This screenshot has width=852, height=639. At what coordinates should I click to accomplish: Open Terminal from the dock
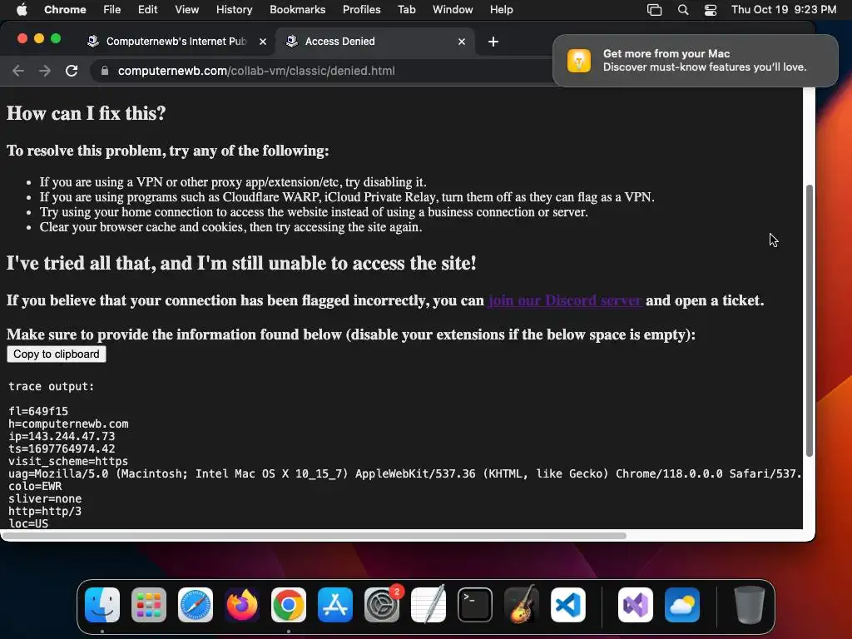click(x=475, y=604)
